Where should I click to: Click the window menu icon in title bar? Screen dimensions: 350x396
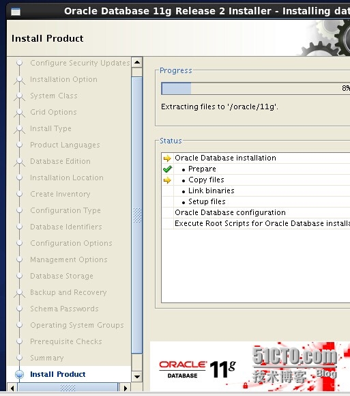pos(16,12)
